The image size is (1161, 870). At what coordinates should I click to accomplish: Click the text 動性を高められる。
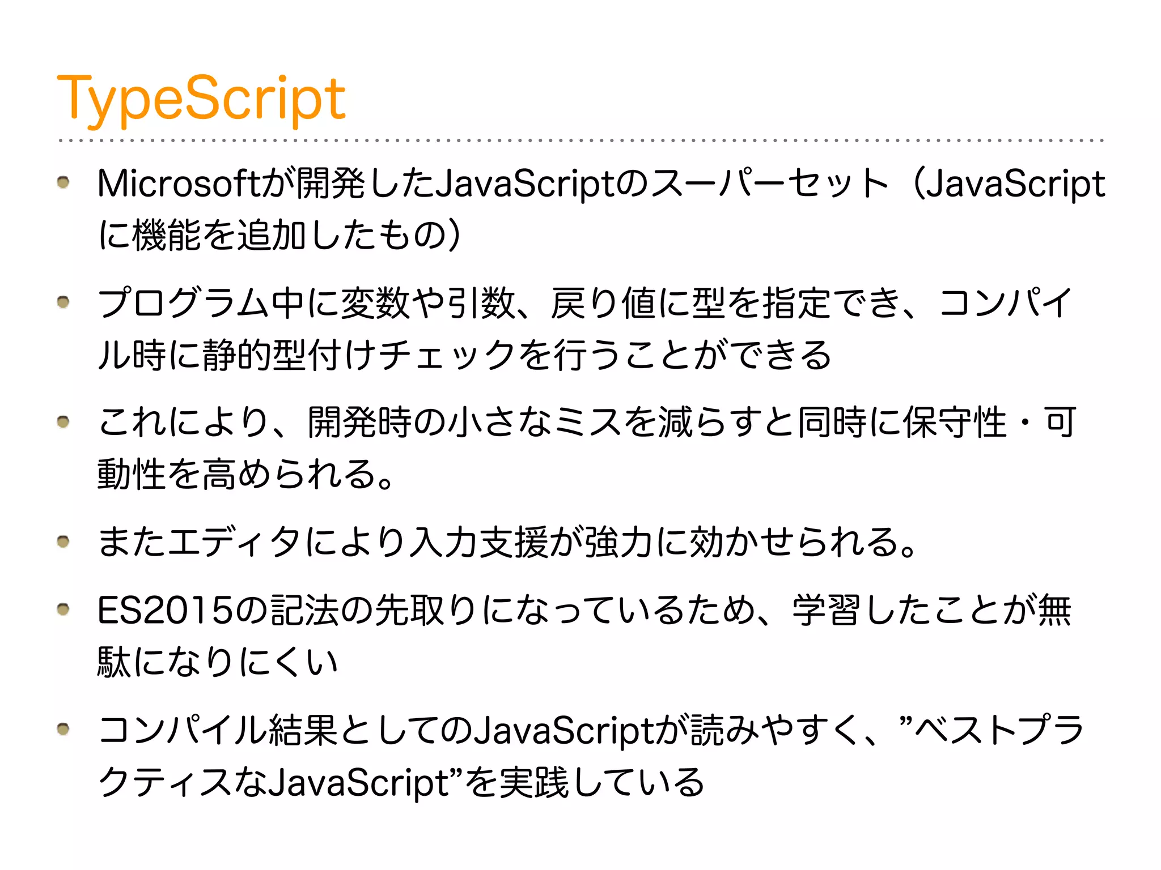pyautogui.click(x=245, y=474)
